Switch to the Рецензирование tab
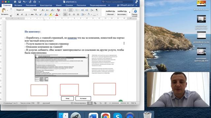Image resolution: width=211 pixels, height=118 pixels. point(98,5)
